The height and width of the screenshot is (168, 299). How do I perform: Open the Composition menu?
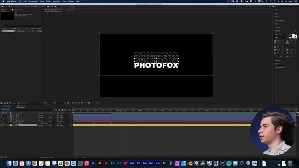(33, 1)
